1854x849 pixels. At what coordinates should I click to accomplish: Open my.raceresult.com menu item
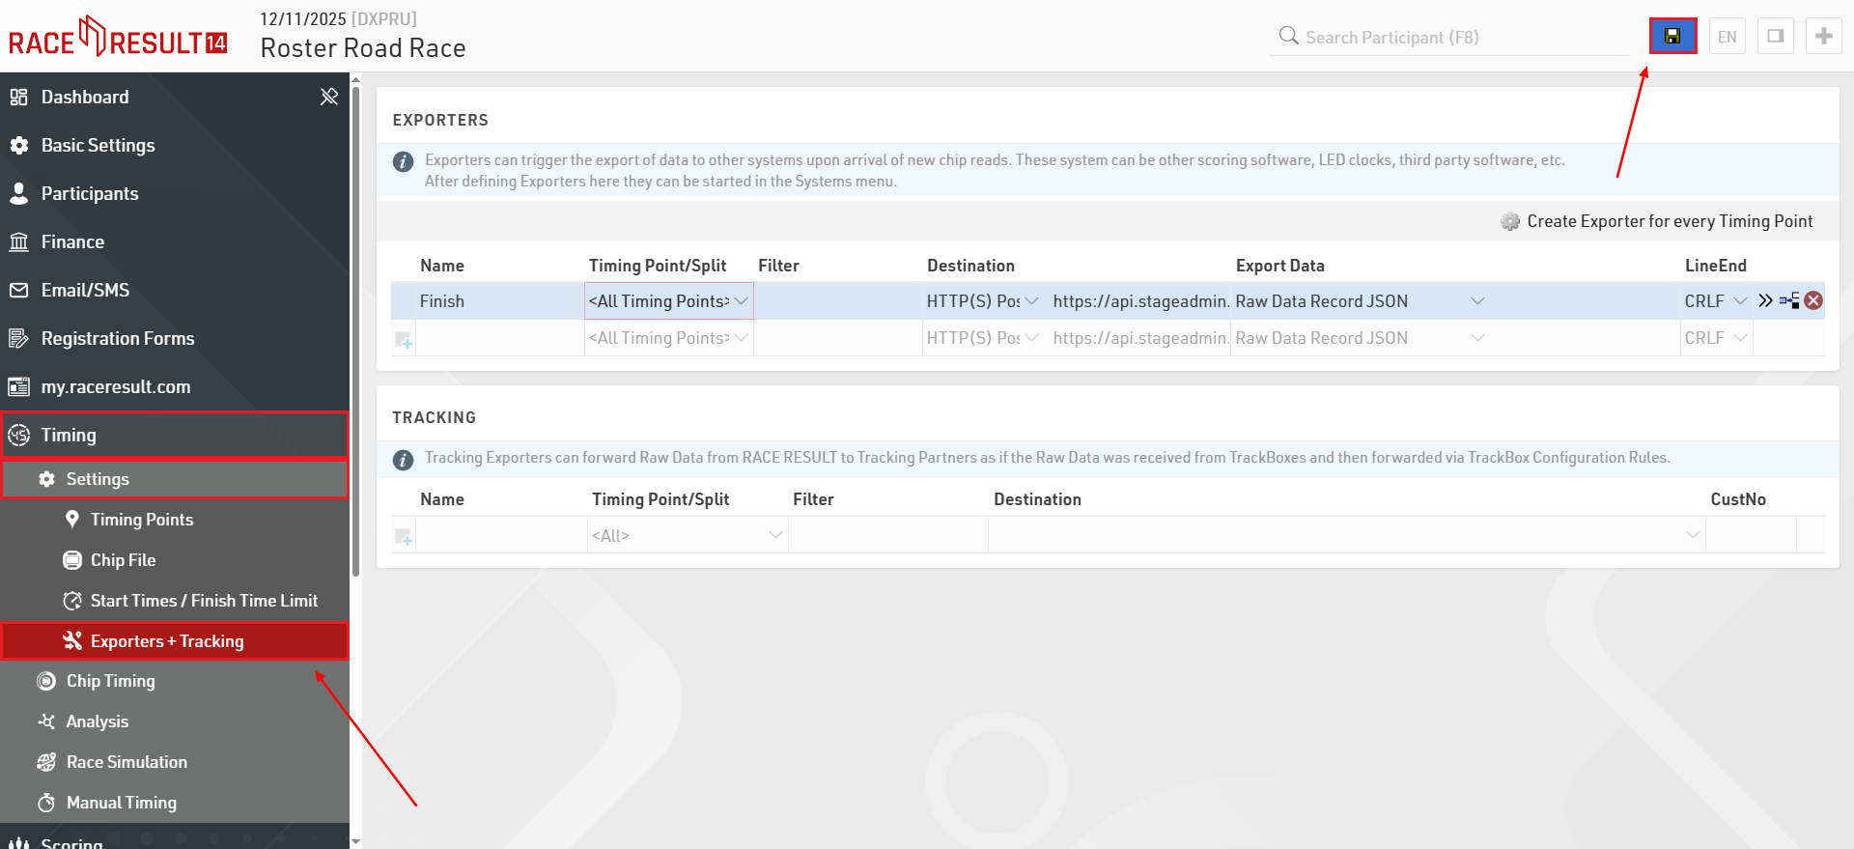(174, 386)
